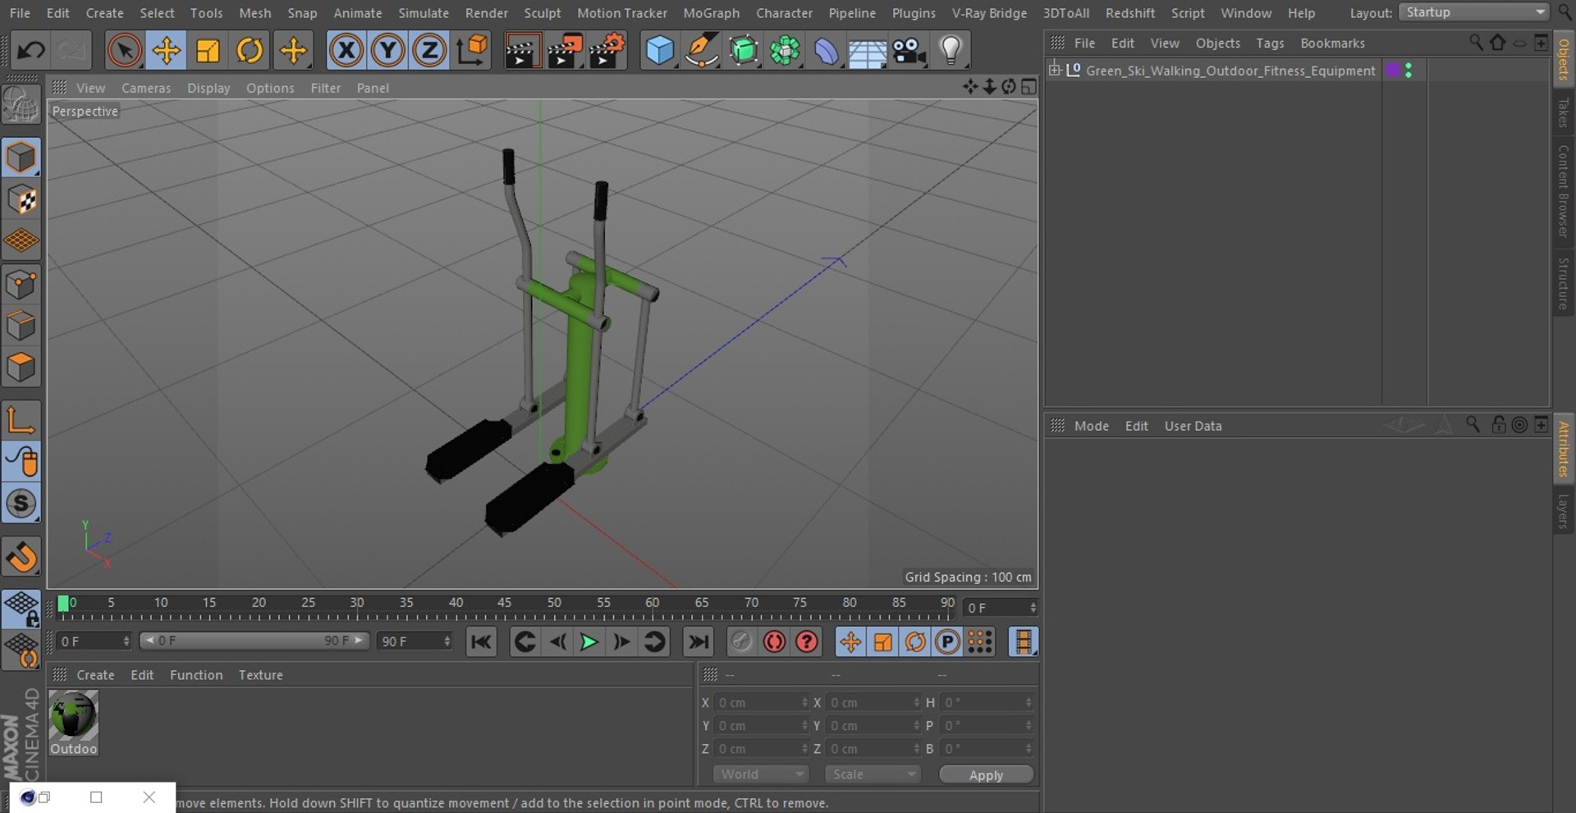Toggle Position keyframe recording
Screen dimensions: 1576x813
point(850,642)
